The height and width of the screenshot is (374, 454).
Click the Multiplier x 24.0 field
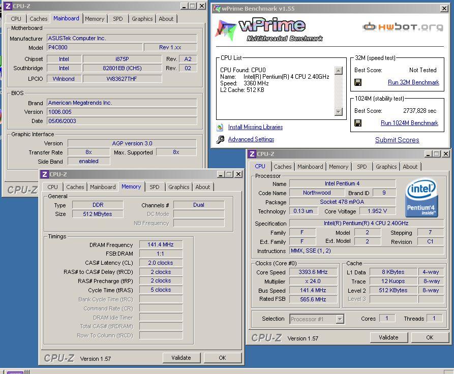(x=313, y=281)
